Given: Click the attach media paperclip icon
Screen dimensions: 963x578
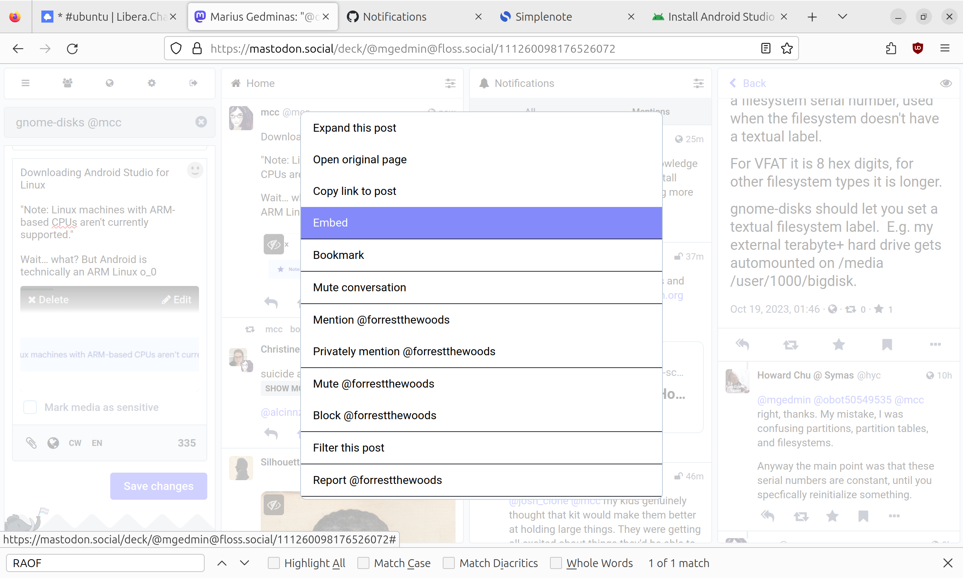Looking at the screenshot, I should coord(31,443).
